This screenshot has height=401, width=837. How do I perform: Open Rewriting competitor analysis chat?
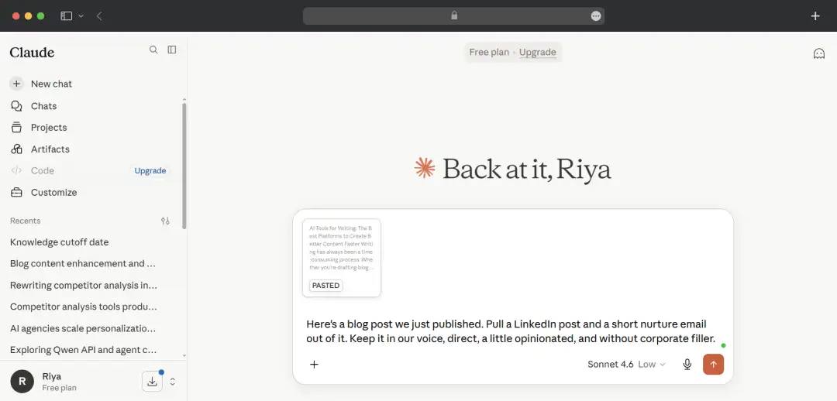point(84,286)
